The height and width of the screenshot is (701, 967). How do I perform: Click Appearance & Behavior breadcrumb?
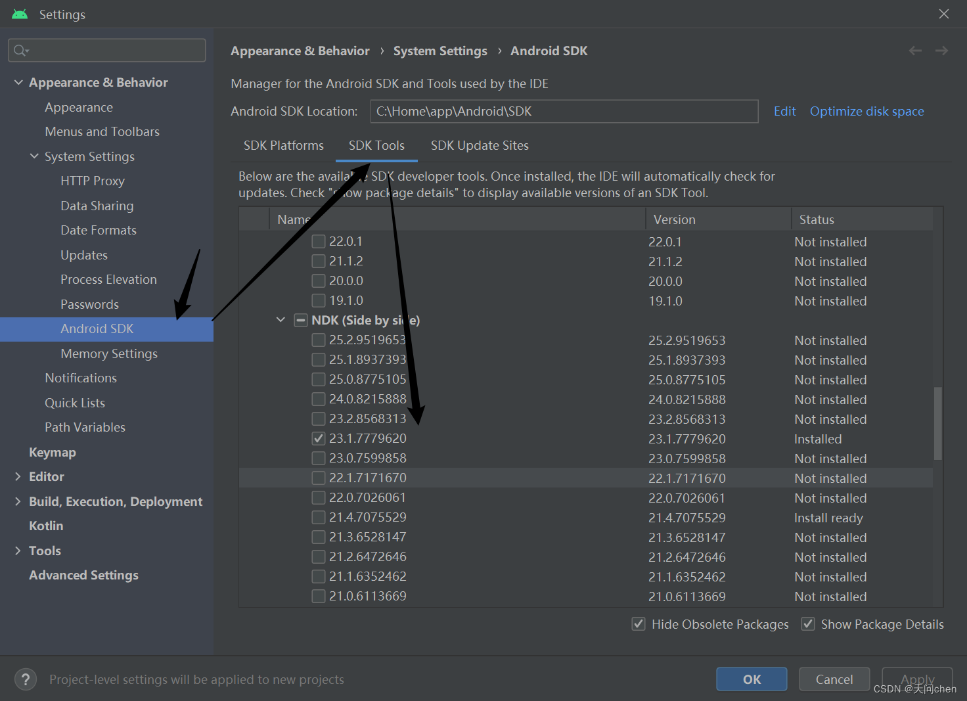300,51
